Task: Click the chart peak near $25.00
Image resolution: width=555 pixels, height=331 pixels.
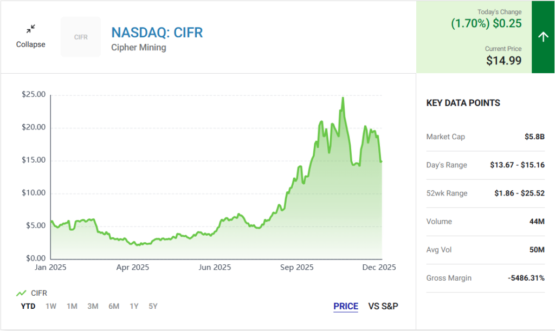Action: coord(343,98)
